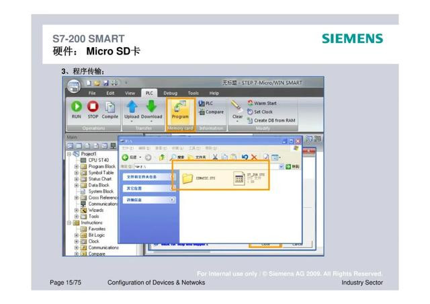The image size is (430, 304).
Task: Open the Help ribbon tab
Action: point(214,93)
